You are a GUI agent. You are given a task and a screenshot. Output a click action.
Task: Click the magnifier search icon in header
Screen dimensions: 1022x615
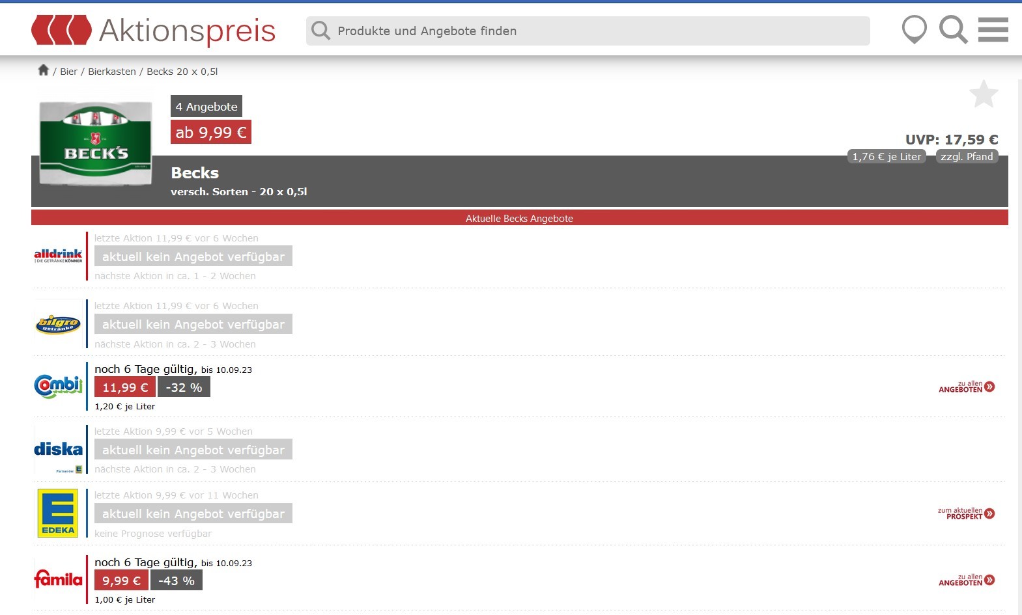(x=953, y=30)
